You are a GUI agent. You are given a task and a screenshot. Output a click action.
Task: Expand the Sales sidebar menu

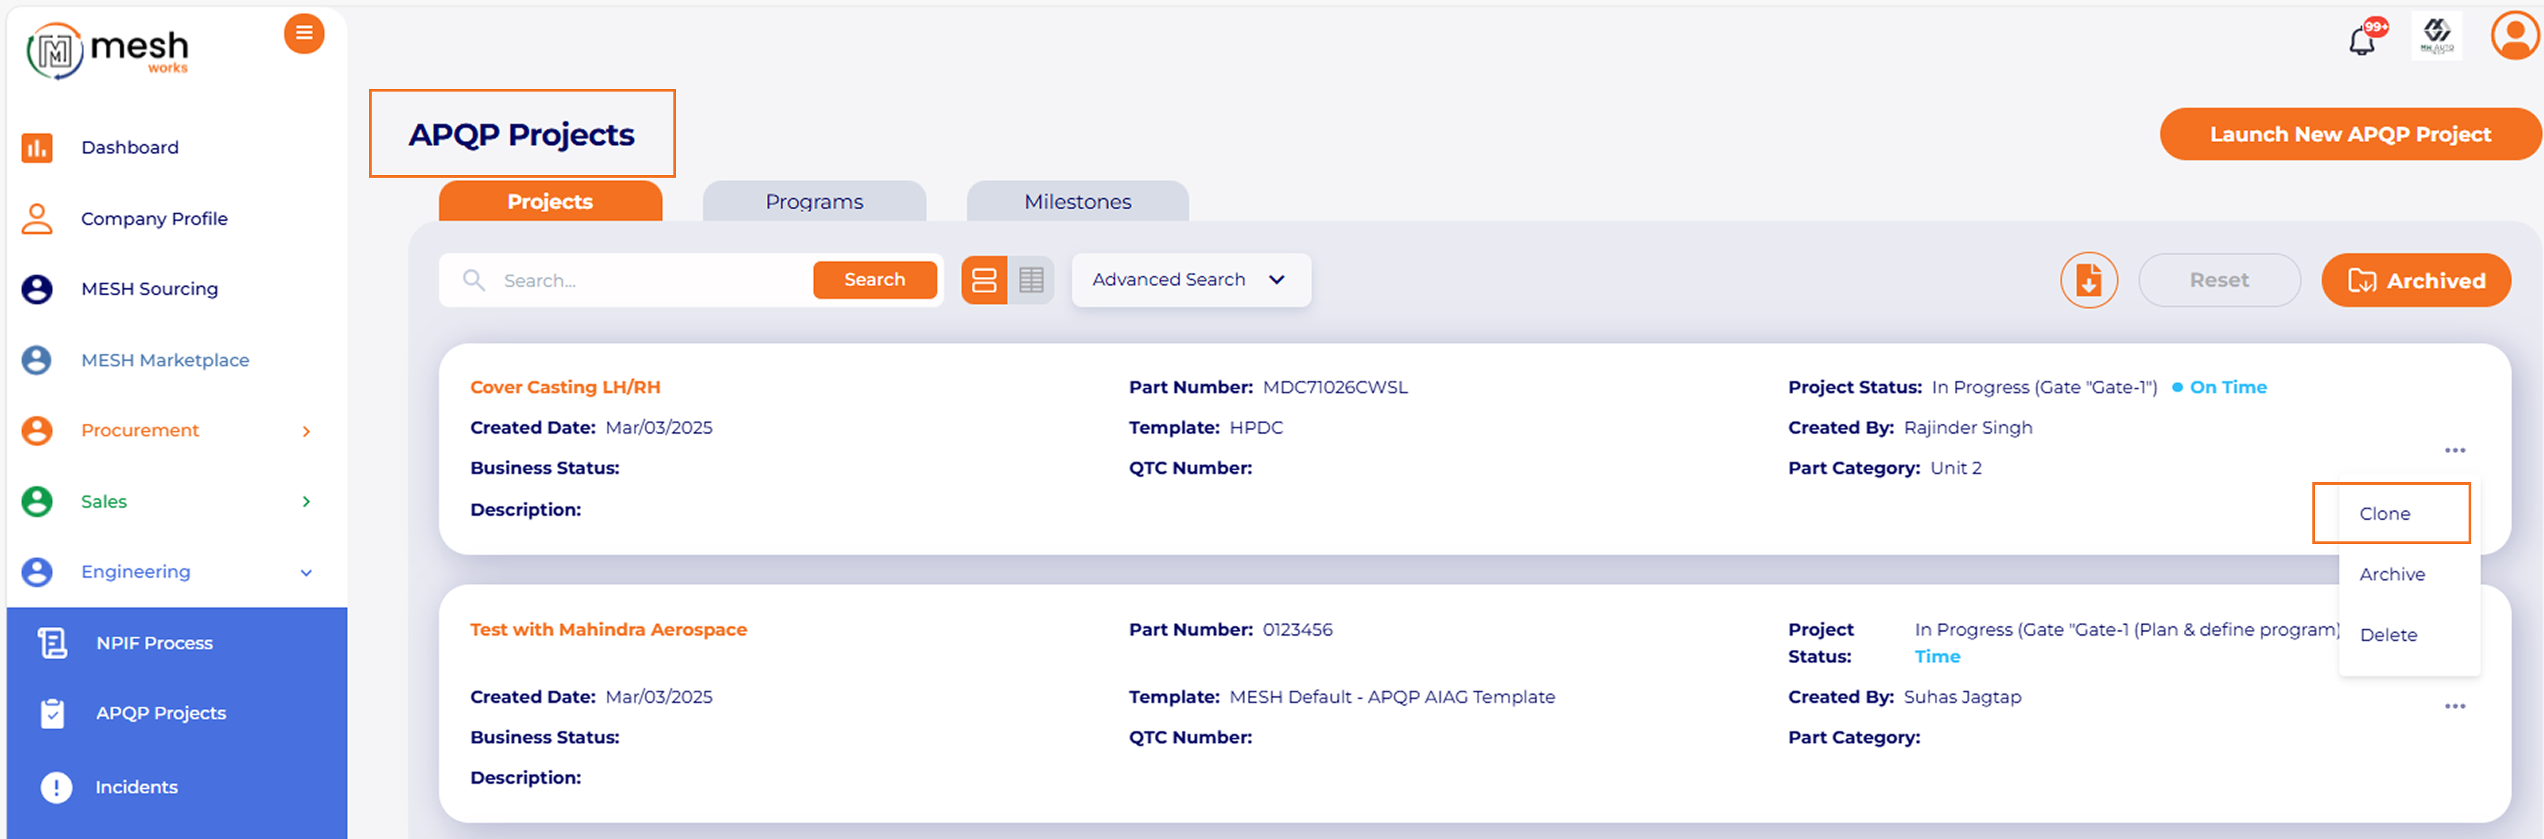[306, 502]
